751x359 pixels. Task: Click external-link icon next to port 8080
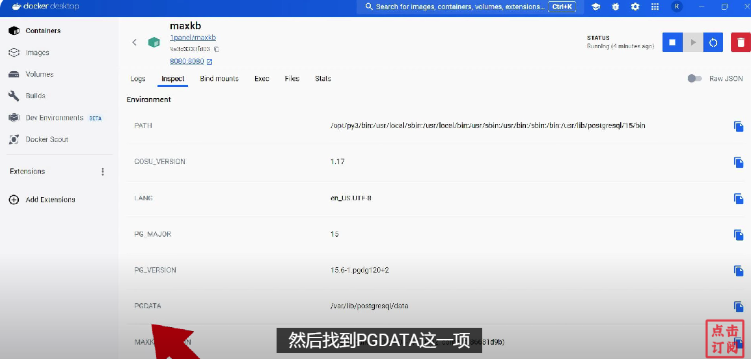pyautogui.click(x=210, y=62)
